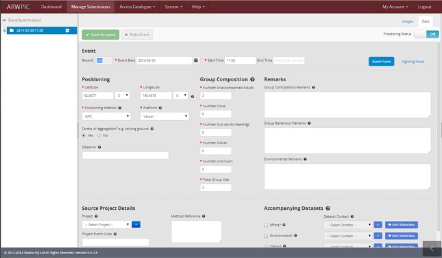The width and height of the screenshot is (442, 258).
Task: Open the Event Date calendar picker icon
Action: pyautogui.click(x=196, y=60)
